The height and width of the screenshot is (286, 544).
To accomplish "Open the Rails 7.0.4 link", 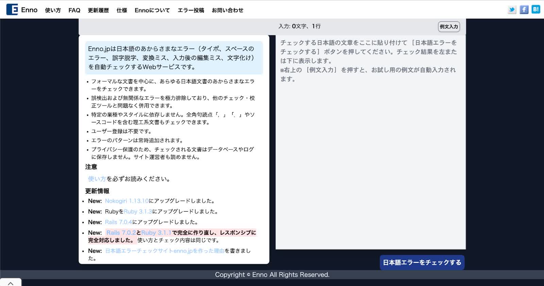I will (x=118, y=222).
